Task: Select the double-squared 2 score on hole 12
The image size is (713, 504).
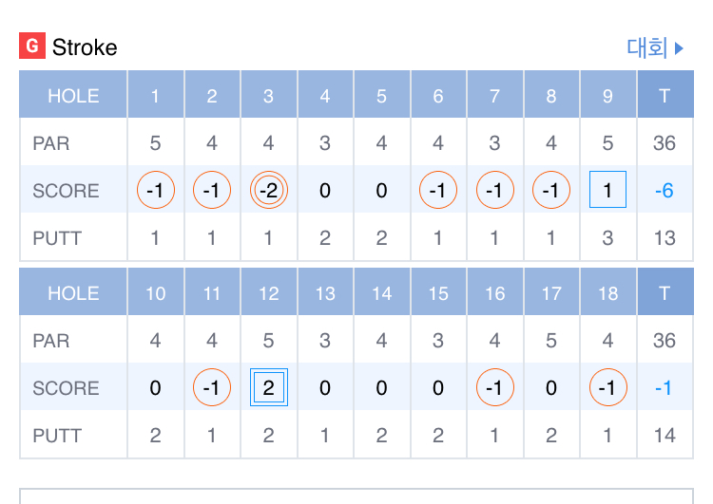Action: [x=269, y=388]
